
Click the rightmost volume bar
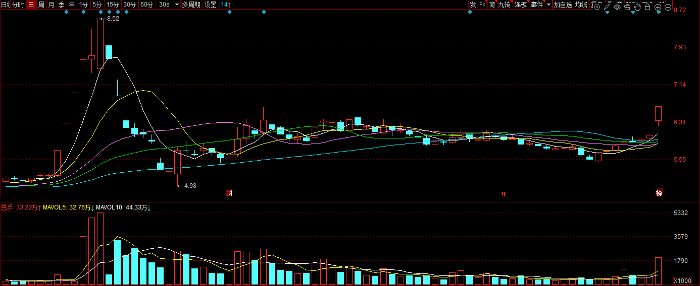[x=659, y=271]
